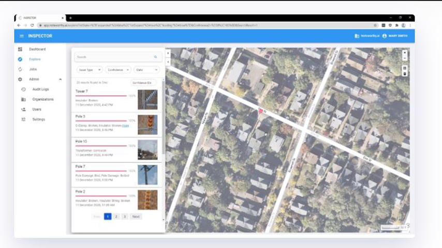Zoom in on the map

405,53
